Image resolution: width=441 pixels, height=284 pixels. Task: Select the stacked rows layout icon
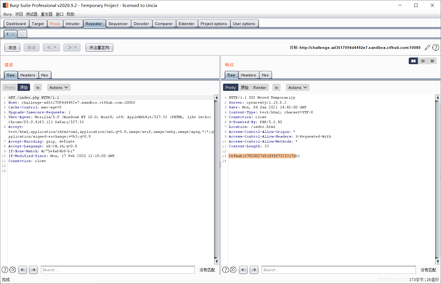pyautogui.click(x=423, y=61)
